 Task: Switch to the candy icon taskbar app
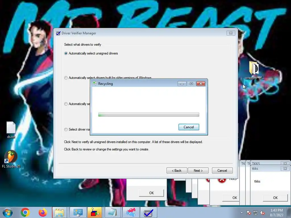tap(131, 212)
